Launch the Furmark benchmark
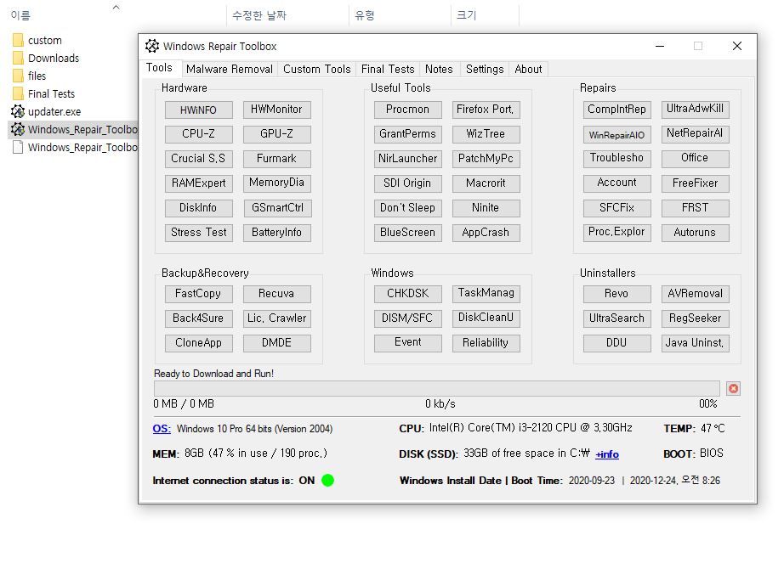This screenshot has width=784, height=569. [x=277, y=158]
